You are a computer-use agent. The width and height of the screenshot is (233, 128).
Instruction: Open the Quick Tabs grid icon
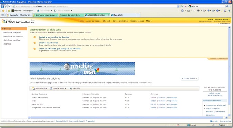coord(2,15)
